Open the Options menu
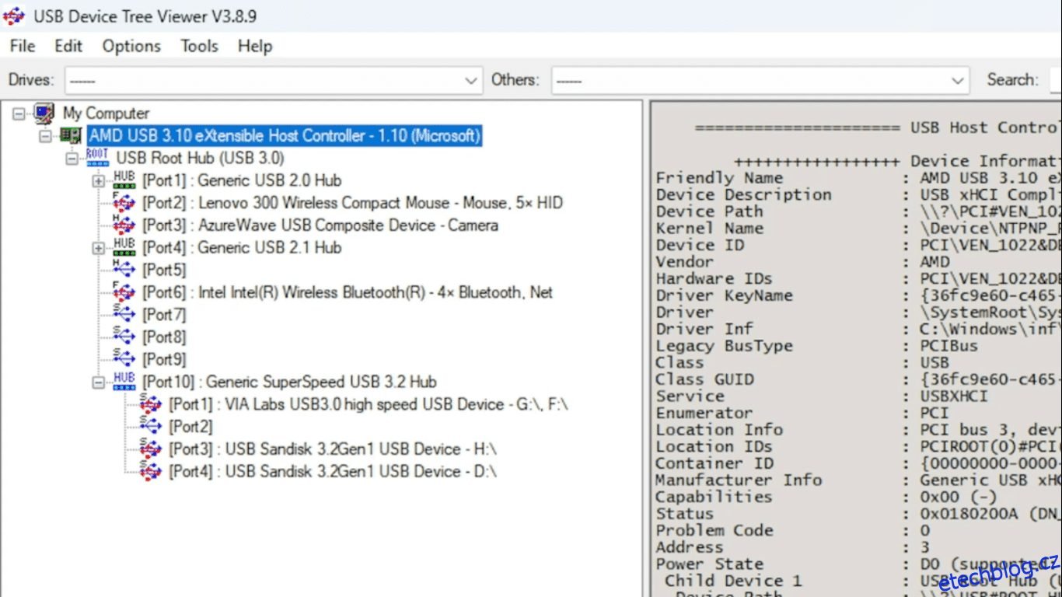This screenshot has width=1062, height=597. click(x=131, y=46)
